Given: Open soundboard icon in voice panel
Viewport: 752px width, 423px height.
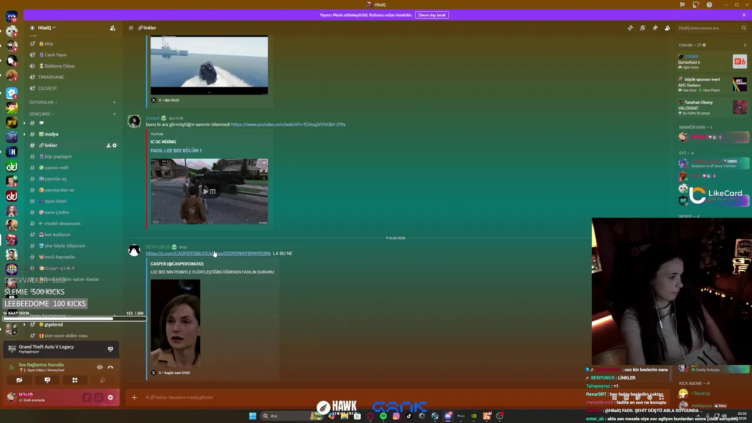Looking at the screenshot, I should tap(102, 380).
